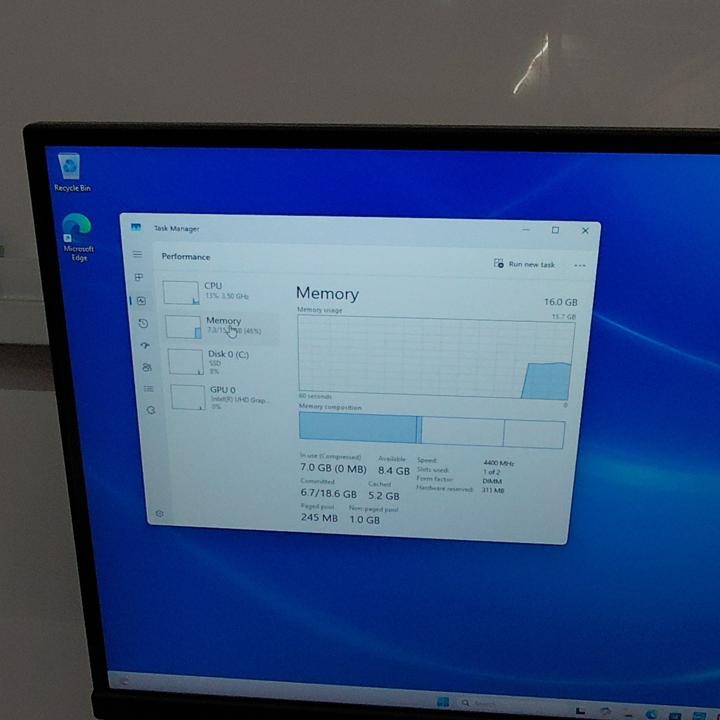Screen dimensions: 720x720
Task: Select the Memory performance item
Action: [222, 326]
